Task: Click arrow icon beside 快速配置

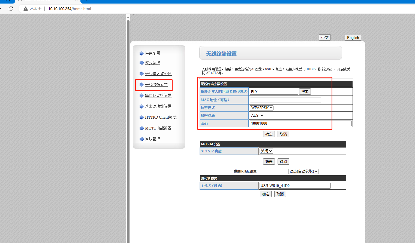Action: (142, 53)
